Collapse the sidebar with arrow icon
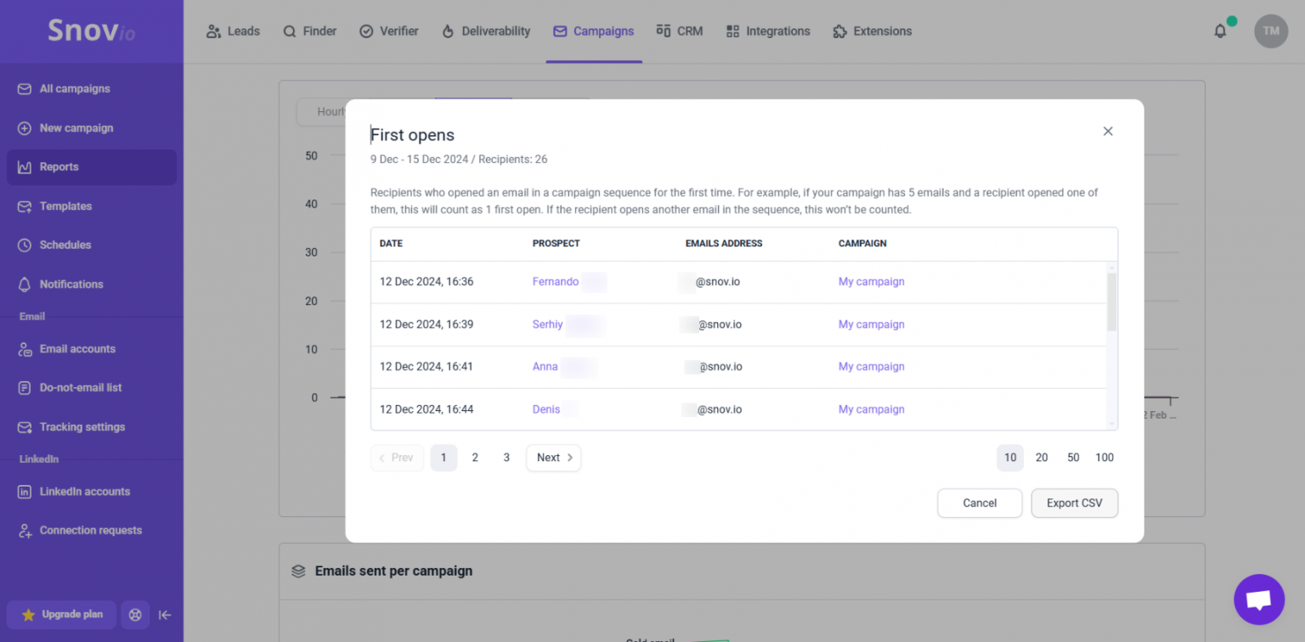The image size is (1305, 642). [165, 615]
